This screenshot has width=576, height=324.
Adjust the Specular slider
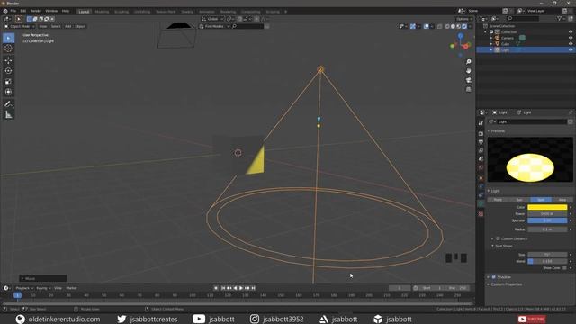tap(547, 220)
